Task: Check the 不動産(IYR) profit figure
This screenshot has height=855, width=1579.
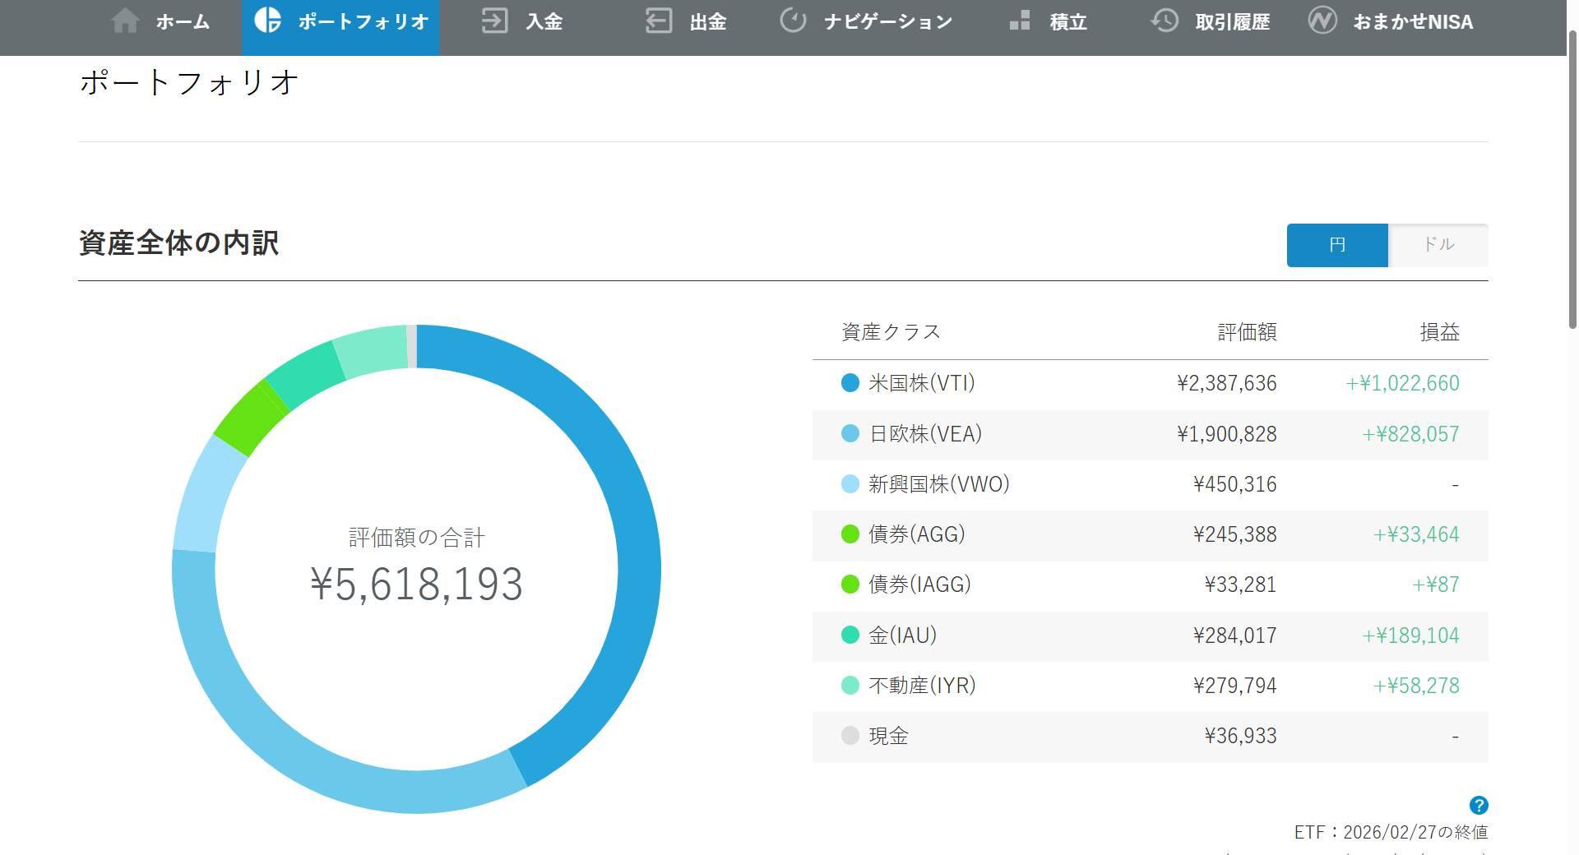Action: tap(1415, 685)
